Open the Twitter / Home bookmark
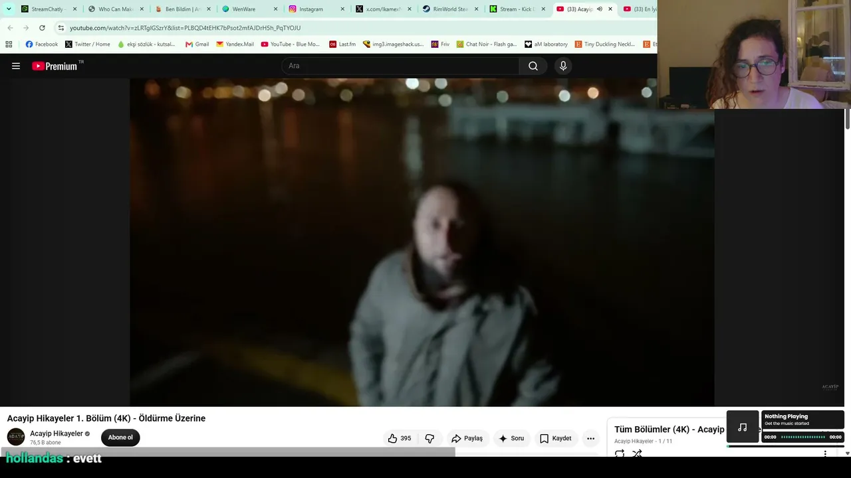 pyautogui.click(x=87, y=44)
